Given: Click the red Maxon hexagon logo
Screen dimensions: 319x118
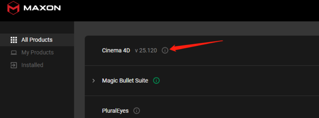Looking at the screenshot, I should (13, 8).
